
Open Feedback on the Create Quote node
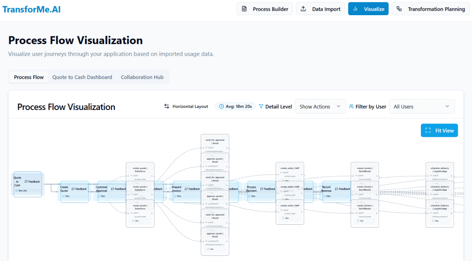coord(79,189)
